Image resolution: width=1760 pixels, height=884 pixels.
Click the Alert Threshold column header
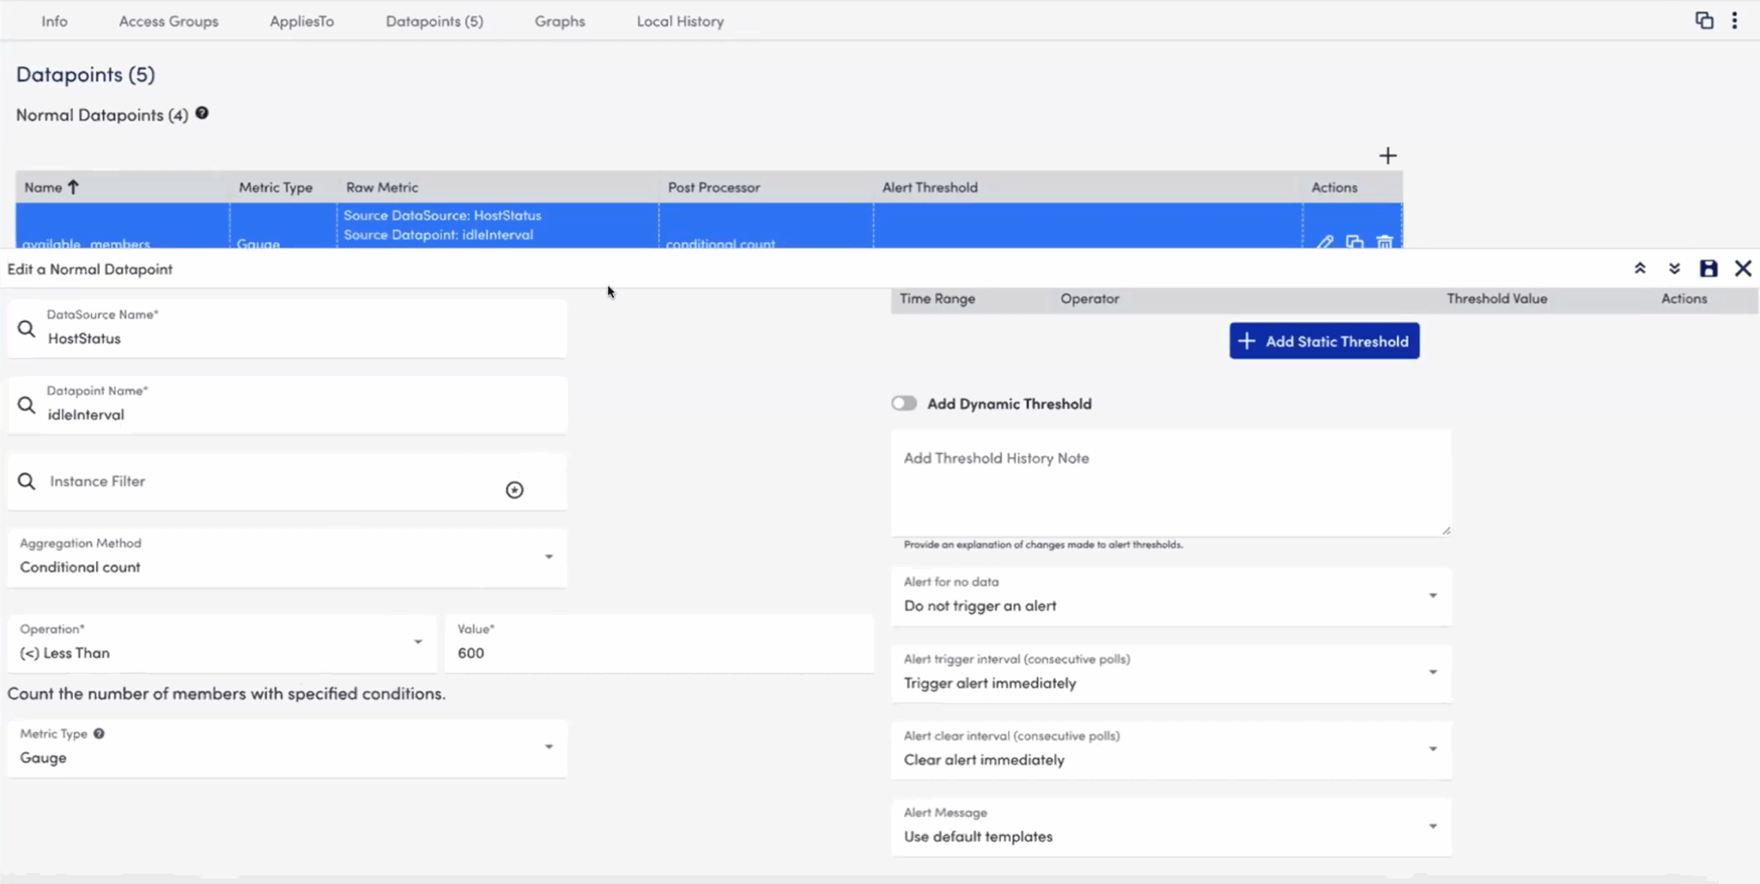929,187
